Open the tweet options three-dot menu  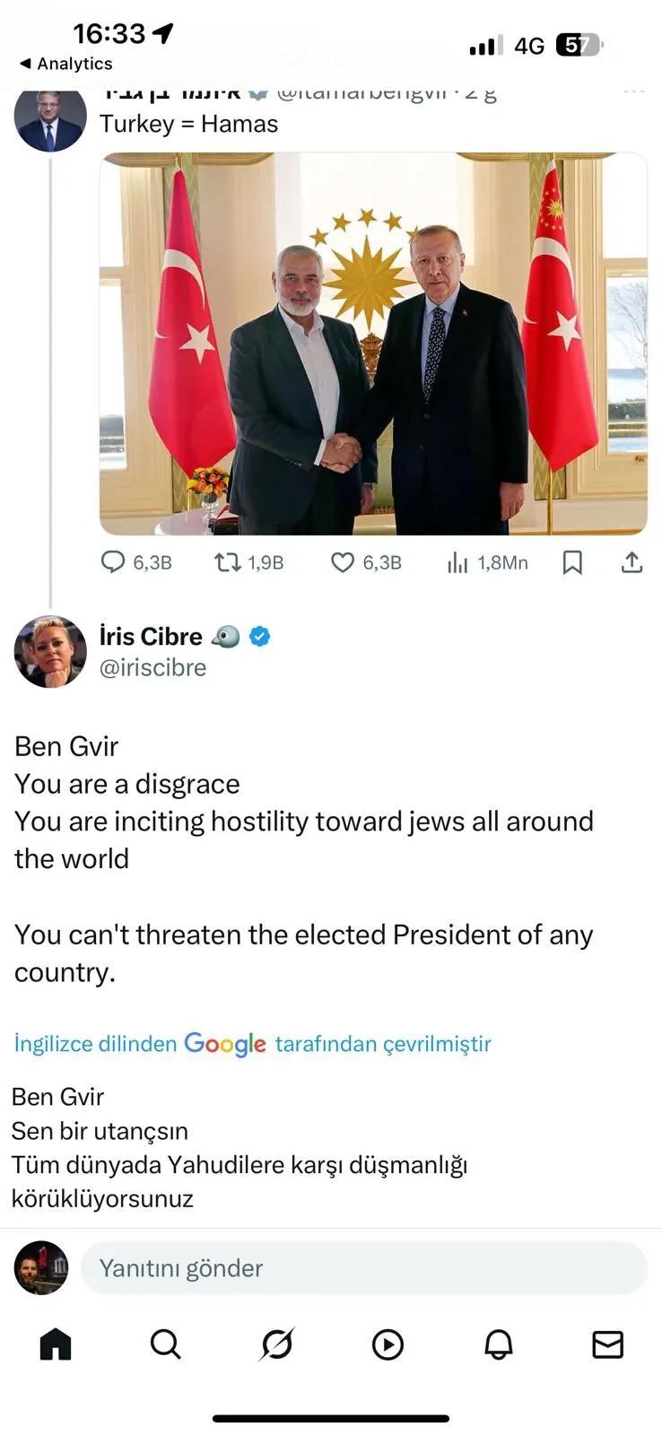pos(634,91)
